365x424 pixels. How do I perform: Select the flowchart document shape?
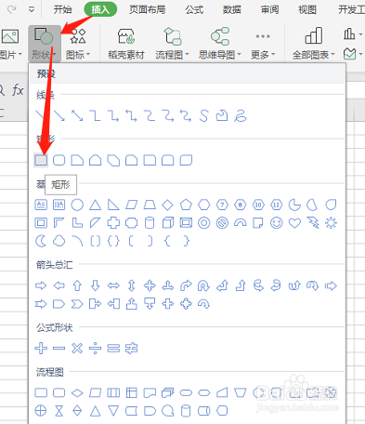point(150,392)
